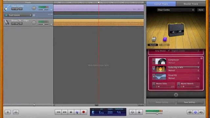
Task: Change the tempo value 200
Action: click(110, 112)
